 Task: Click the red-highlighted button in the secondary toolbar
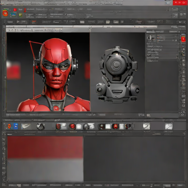pyautogui.click(x=34, y=22)
